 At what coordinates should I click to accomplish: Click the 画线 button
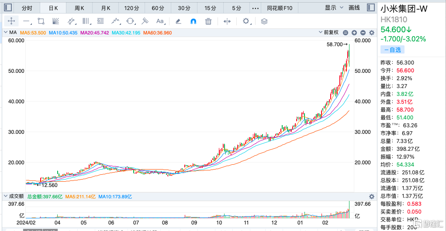(354, 8)
